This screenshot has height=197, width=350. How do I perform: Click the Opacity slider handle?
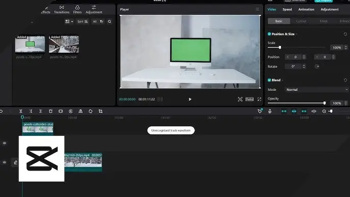pos(324,103)
